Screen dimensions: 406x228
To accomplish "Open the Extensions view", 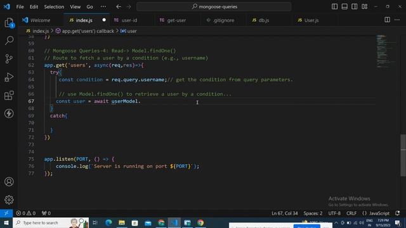I will point(9,96).
